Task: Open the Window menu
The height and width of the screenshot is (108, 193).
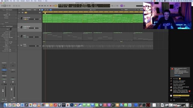Action: [40, 1]
